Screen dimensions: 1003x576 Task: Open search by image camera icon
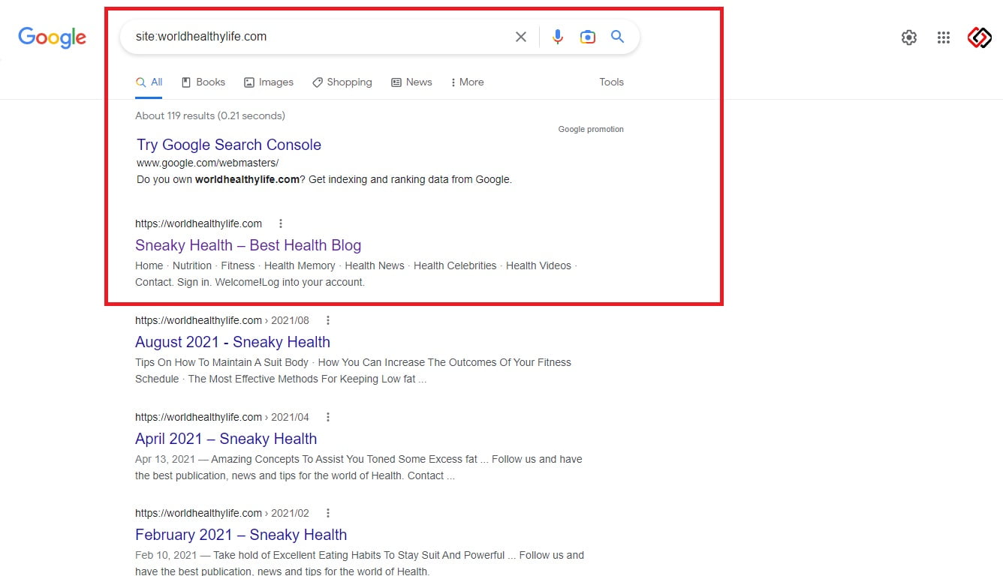[588, 37]
